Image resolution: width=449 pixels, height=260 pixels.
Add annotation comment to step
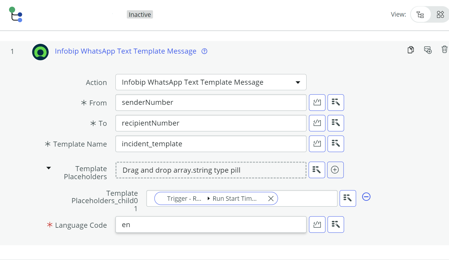click(x=428, y=50)
